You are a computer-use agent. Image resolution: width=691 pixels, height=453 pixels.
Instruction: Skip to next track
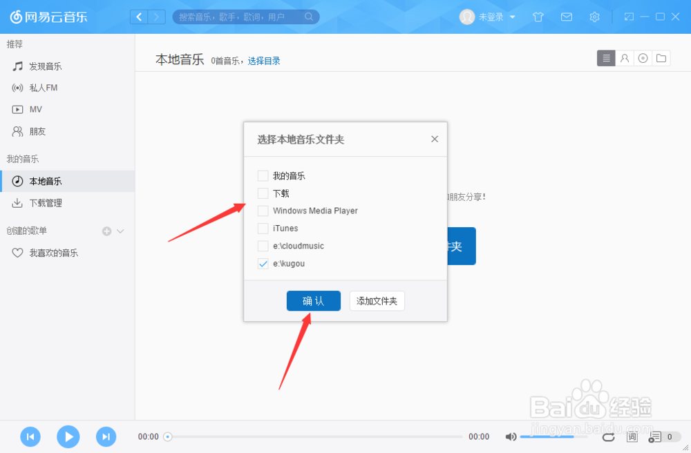click(106, 436)
